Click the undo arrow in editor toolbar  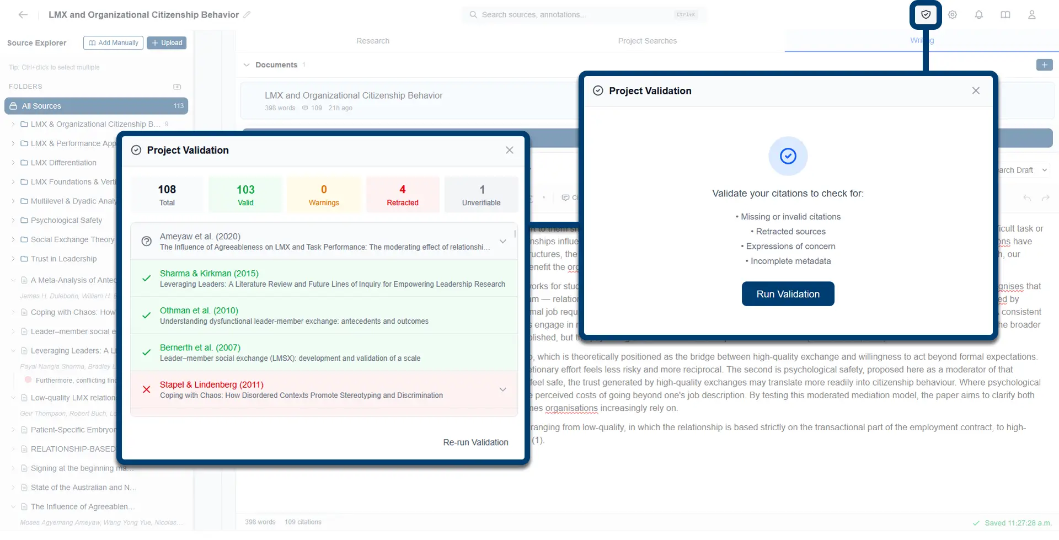click(1026, 197)
